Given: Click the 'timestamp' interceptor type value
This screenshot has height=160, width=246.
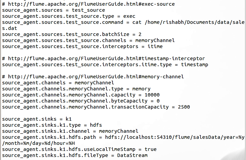Looking at the screenshot, I should [x=194, y=65].
